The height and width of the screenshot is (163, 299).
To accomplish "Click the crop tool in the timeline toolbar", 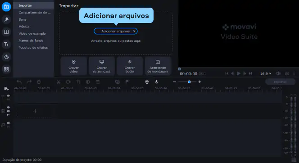I will point(78,82).
